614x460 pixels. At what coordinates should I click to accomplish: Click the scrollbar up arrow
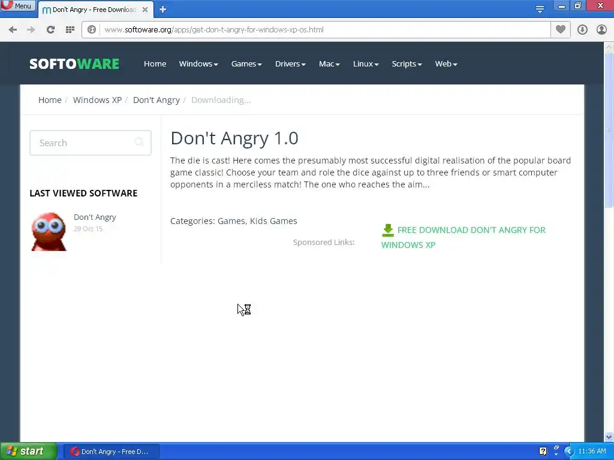pyautogui.click(x=609, y=47)
